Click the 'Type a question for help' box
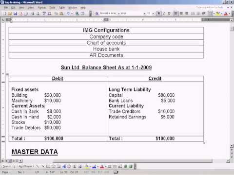 (x=210, y=7)
